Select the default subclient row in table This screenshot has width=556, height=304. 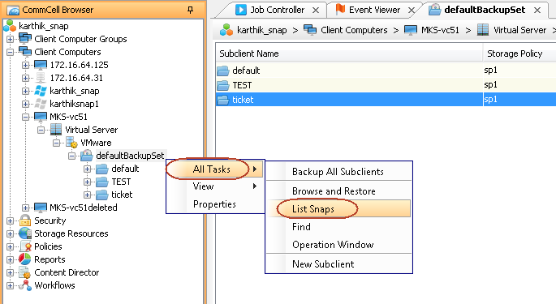386,71
